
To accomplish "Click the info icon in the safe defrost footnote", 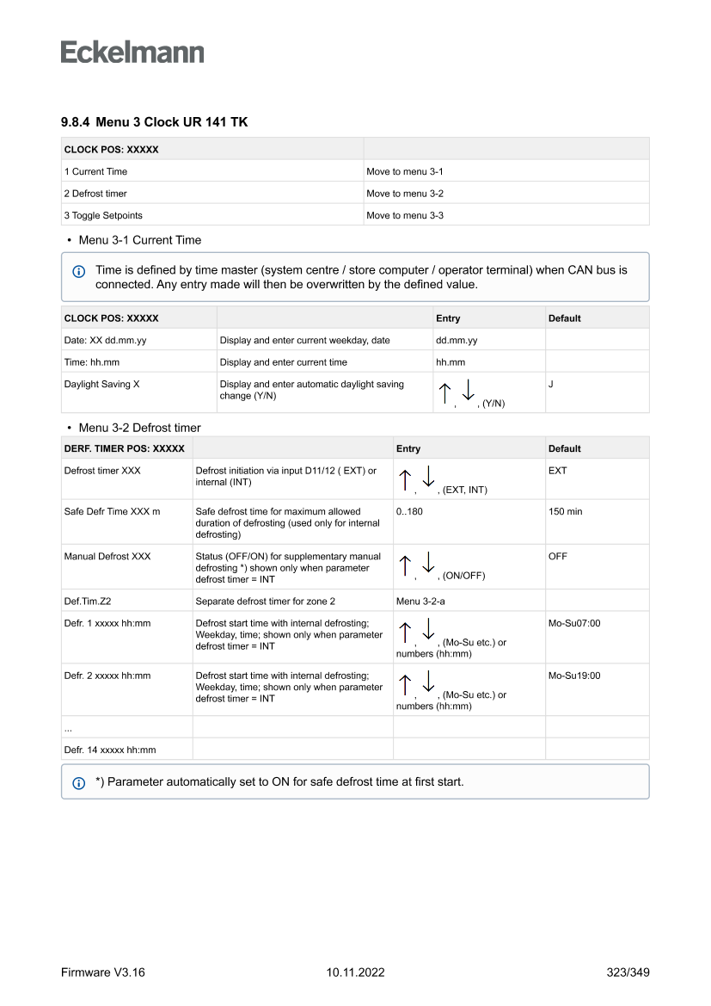I will [78, 783].
